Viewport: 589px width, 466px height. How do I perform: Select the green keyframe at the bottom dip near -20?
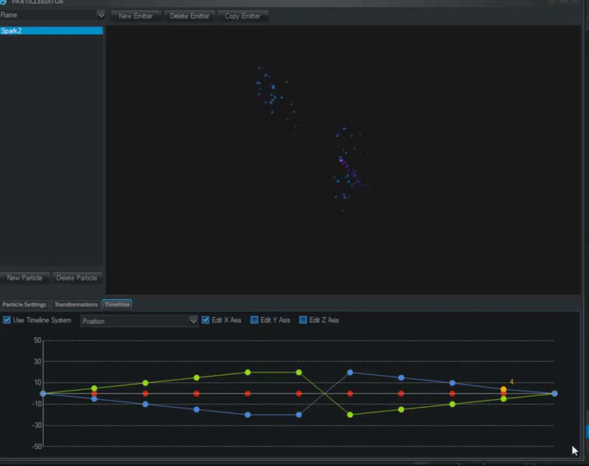pyautogui.click(x=350, y=415)
